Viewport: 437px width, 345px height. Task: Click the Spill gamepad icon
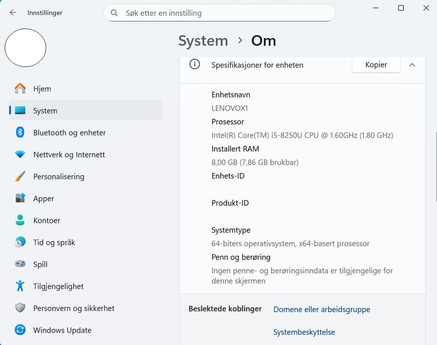(20, 264)
